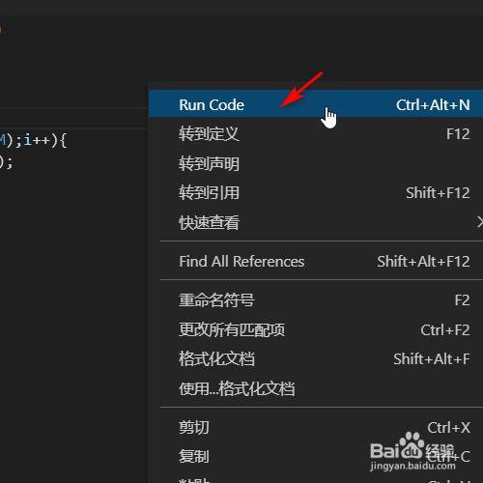483x483 pixels.
Task: Choose 转到声明 menu entry
Action: click(x=316, y=163)
